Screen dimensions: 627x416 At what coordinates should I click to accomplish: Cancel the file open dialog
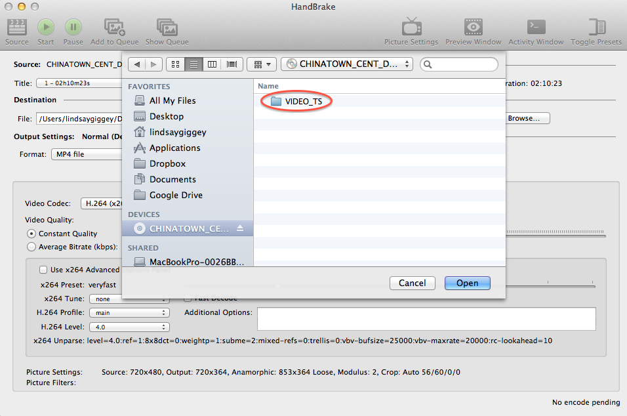click(413, 283)
